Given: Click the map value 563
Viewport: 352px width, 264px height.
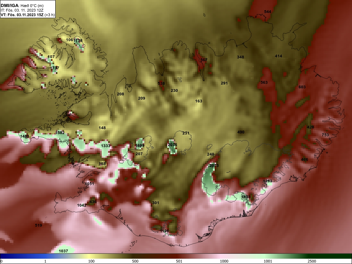Looking at the screenshot, I should click(264, 82).
